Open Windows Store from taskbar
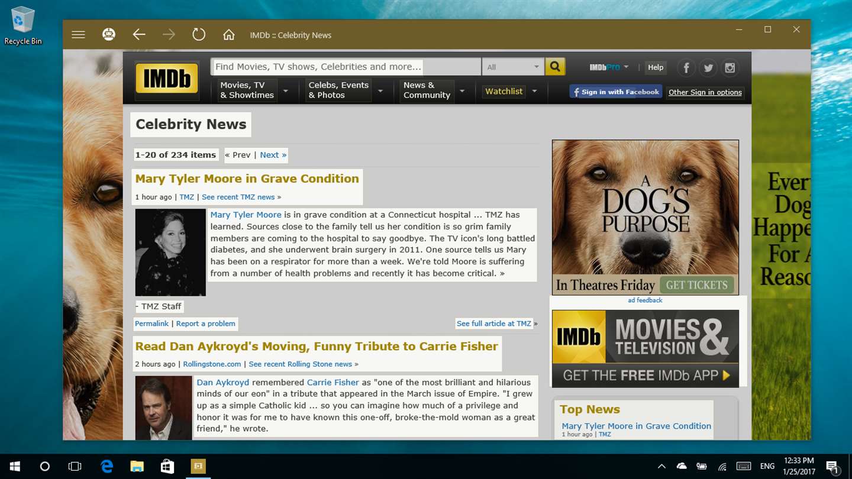This screenshot has width=852, height=479. point(167,467)
